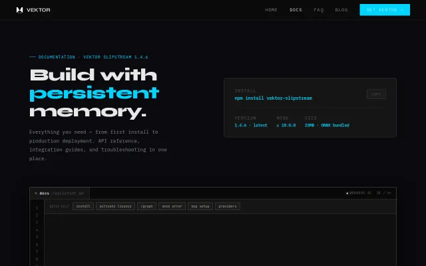Click the 'mcp setup' quick help chip
The width and height of the screenshot is (426, 266).
(x=200, y=206)
